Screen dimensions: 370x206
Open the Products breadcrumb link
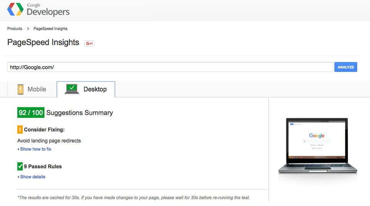(x=15, y=28)
